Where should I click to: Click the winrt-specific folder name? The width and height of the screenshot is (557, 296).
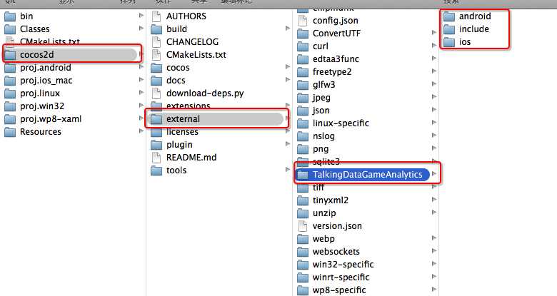(341, 277)
